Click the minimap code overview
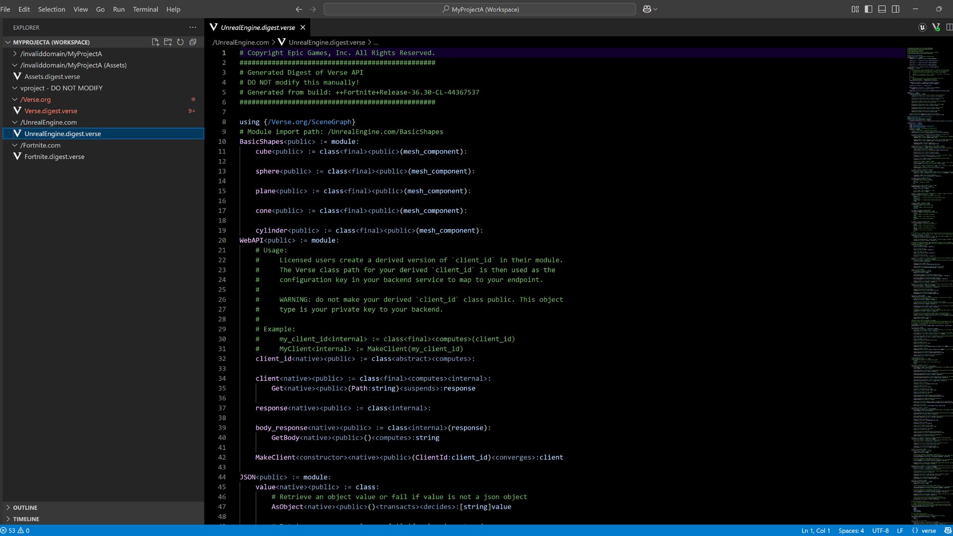The height and width of the screenshot is (536, 953). pos(929,285)
